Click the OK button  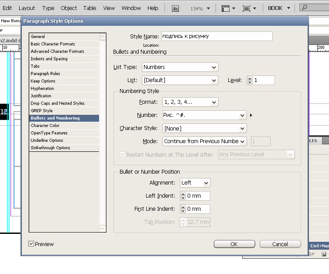[234, 244]
